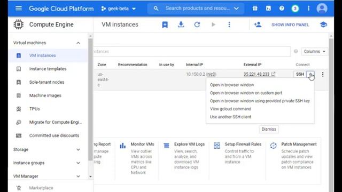This screenshot has width=342, height=192.
Task: Click external IP 35.221.48.233 link icon
Action: point(273,74)
